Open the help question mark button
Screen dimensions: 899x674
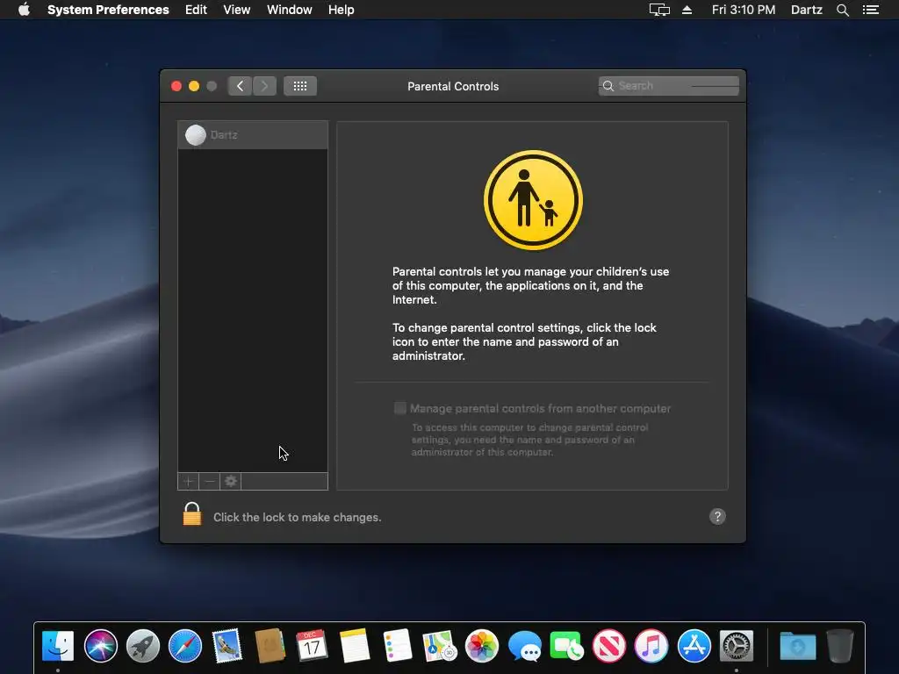[717, 516]
